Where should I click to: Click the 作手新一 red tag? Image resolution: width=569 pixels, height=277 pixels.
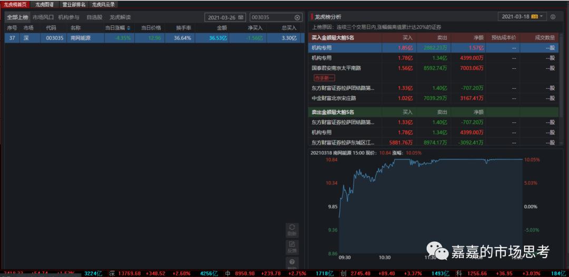tap(324, 78)
